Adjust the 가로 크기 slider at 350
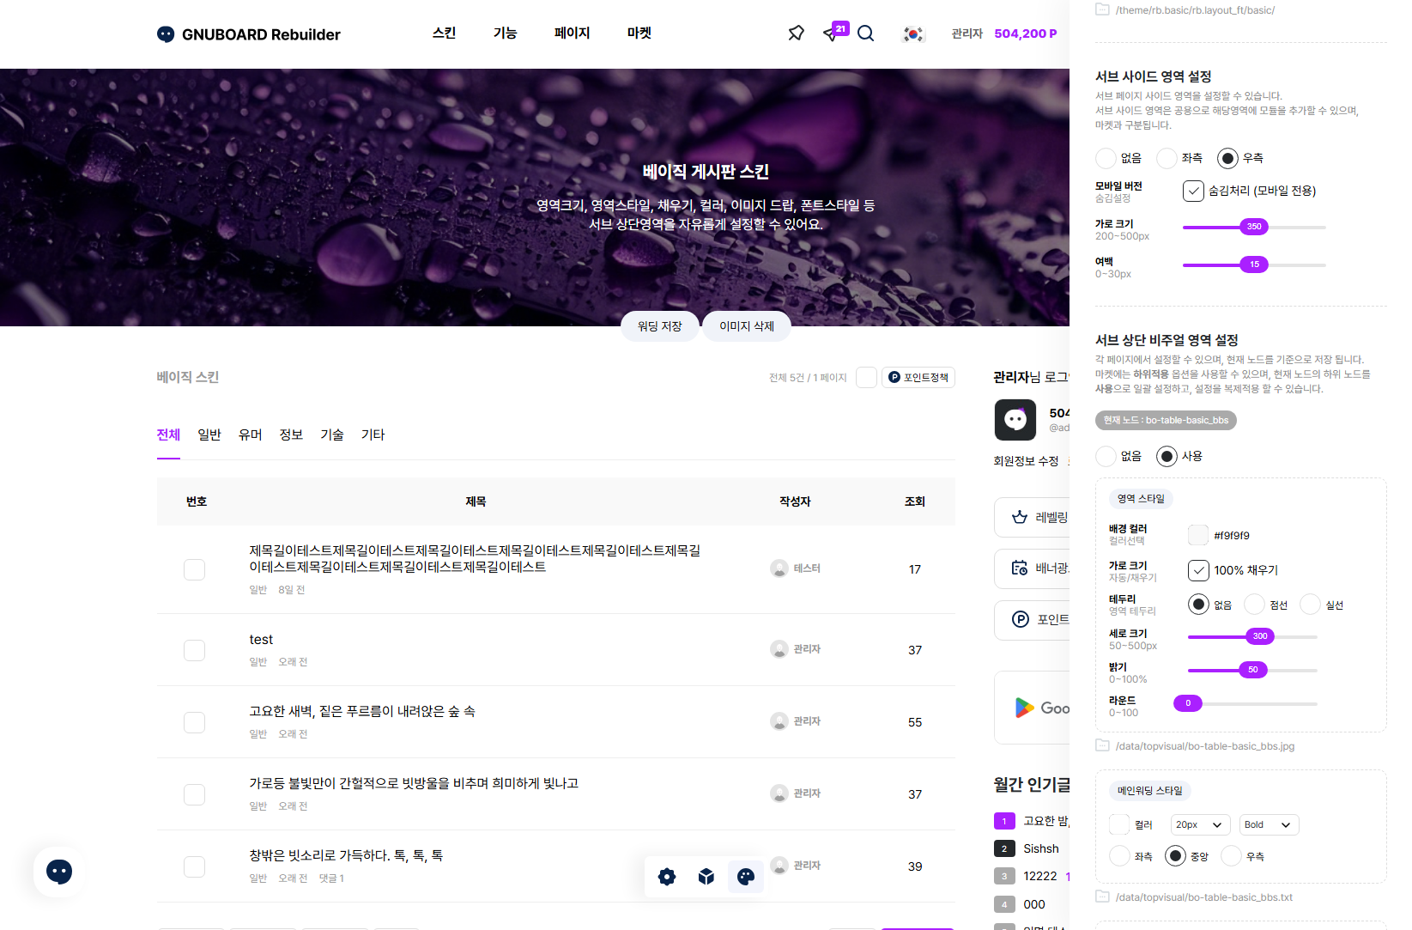The height and width of the screenshot is (930, 1412). tap(1254, 227)
